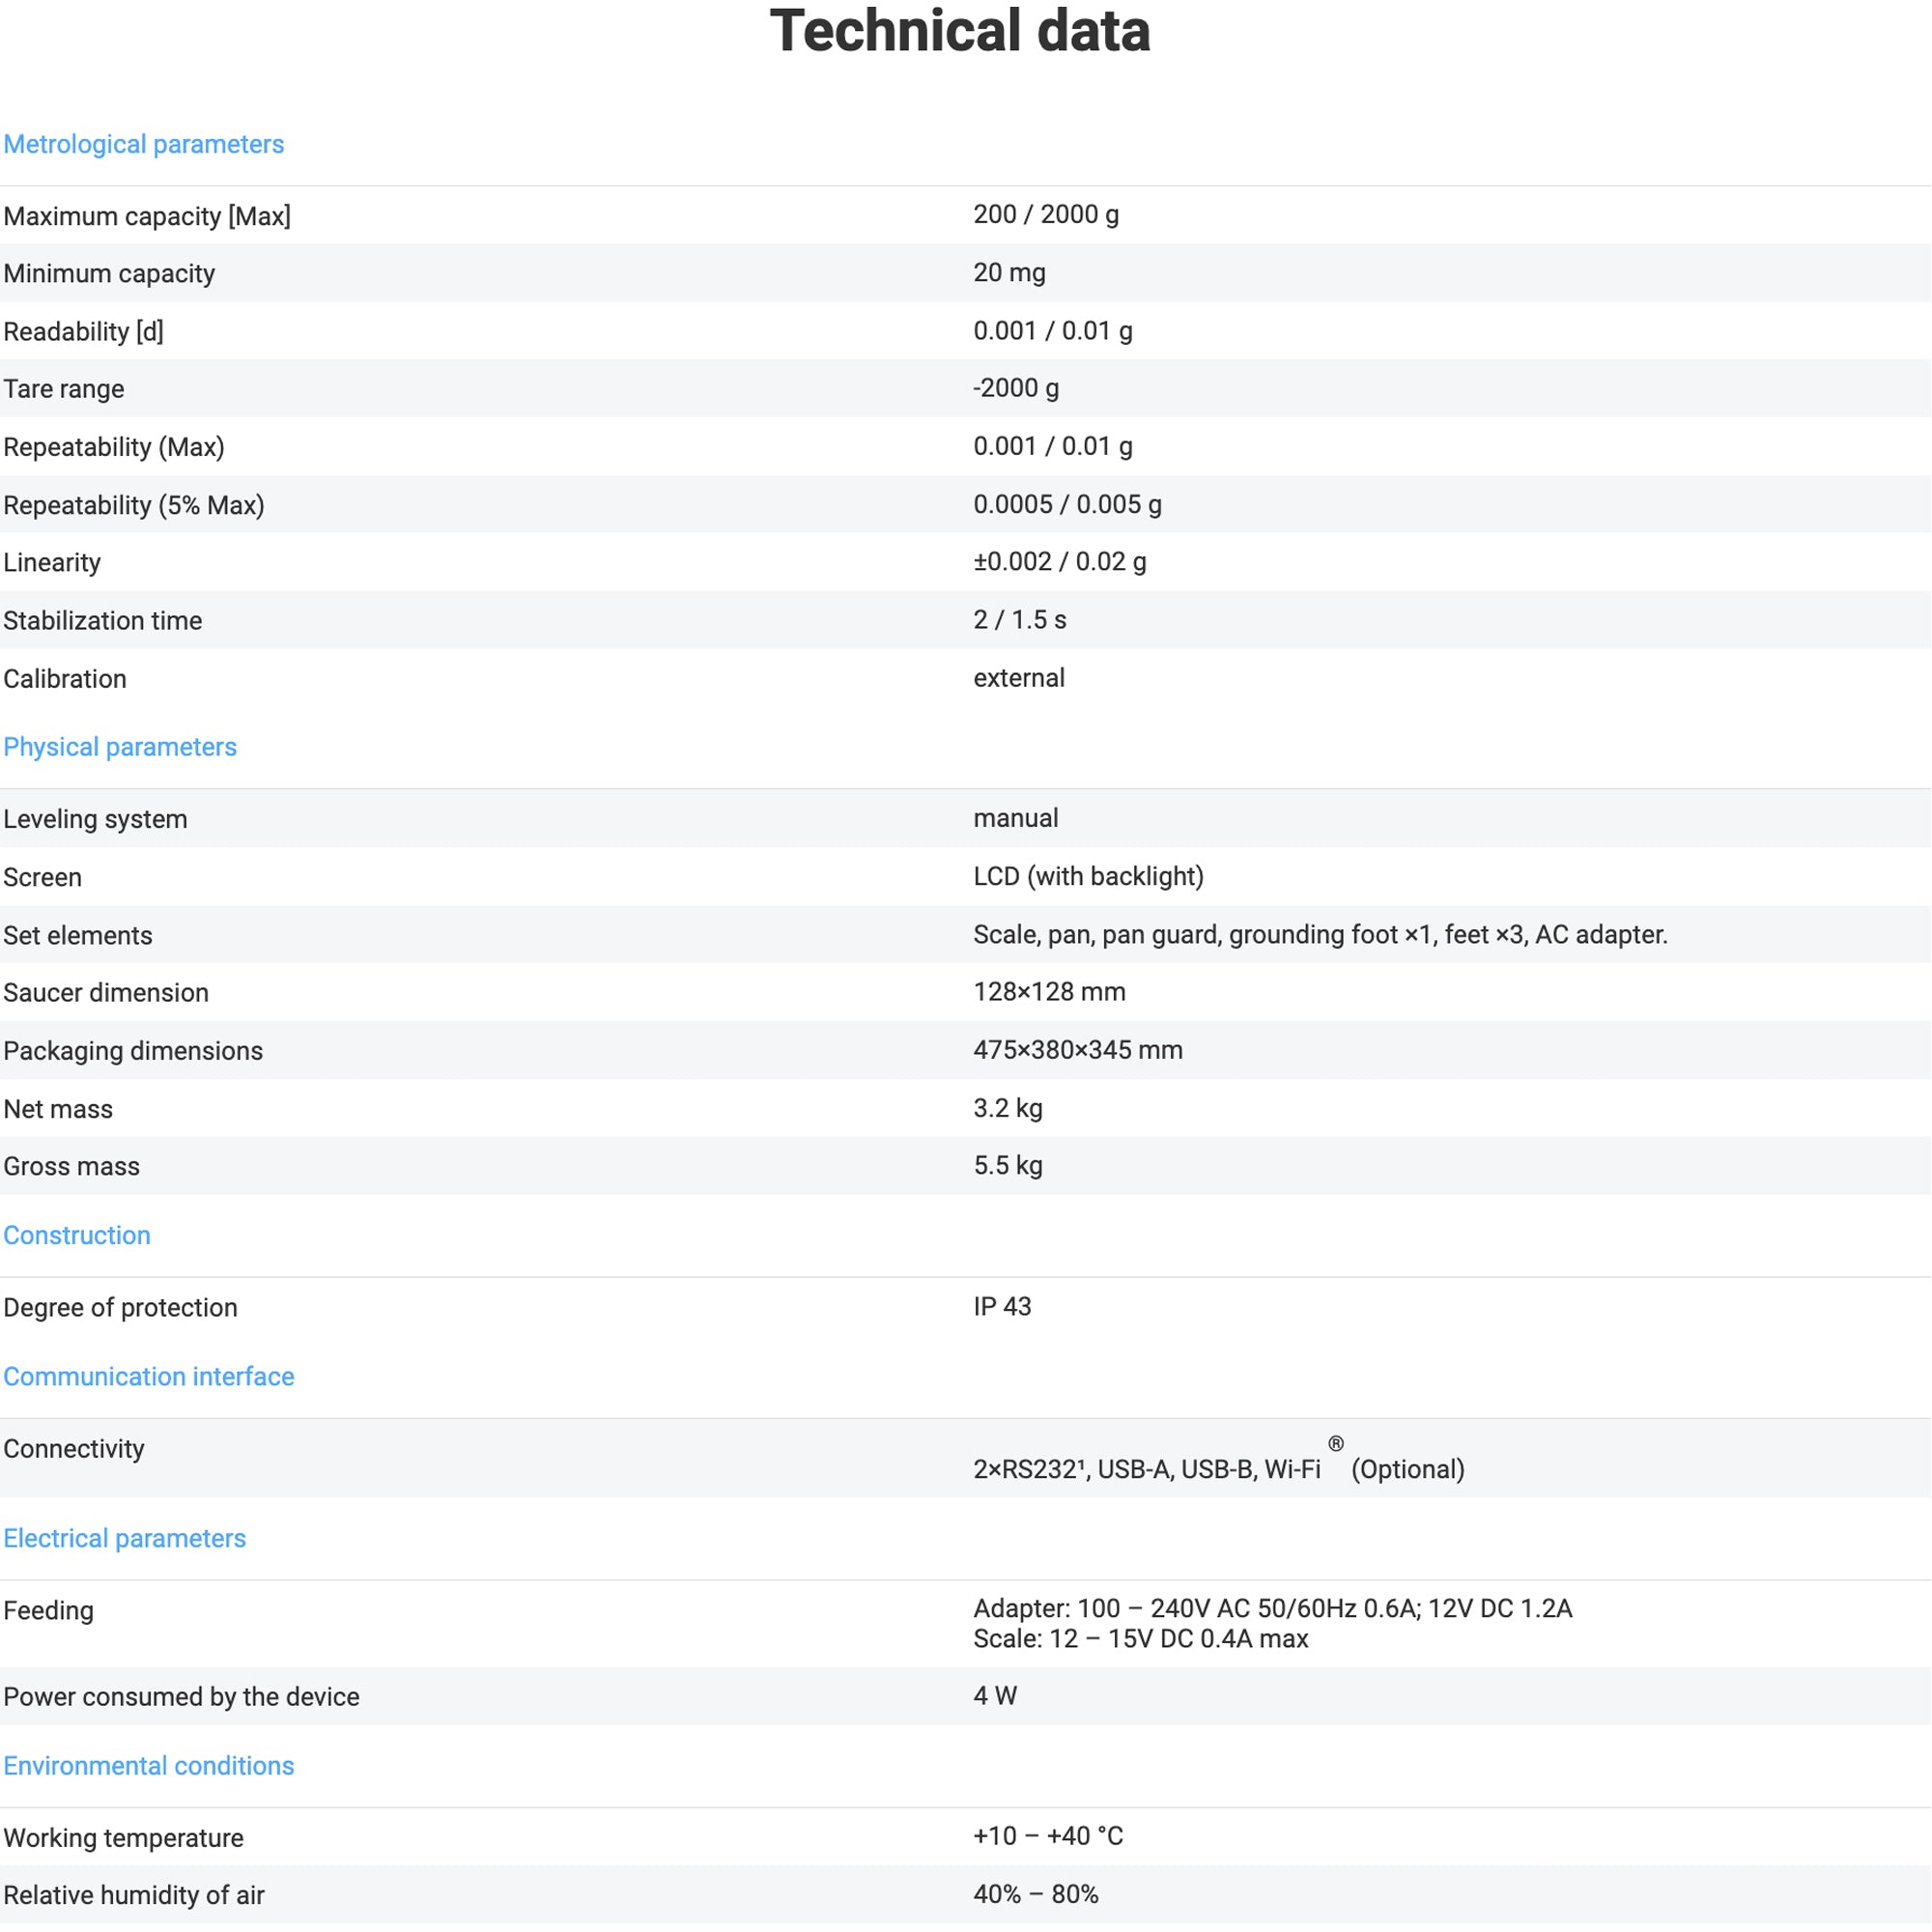The image size is (1932, 1932).
Task: Select the 'LCD (with backlight)' value
Action: tap(1089, 876)
